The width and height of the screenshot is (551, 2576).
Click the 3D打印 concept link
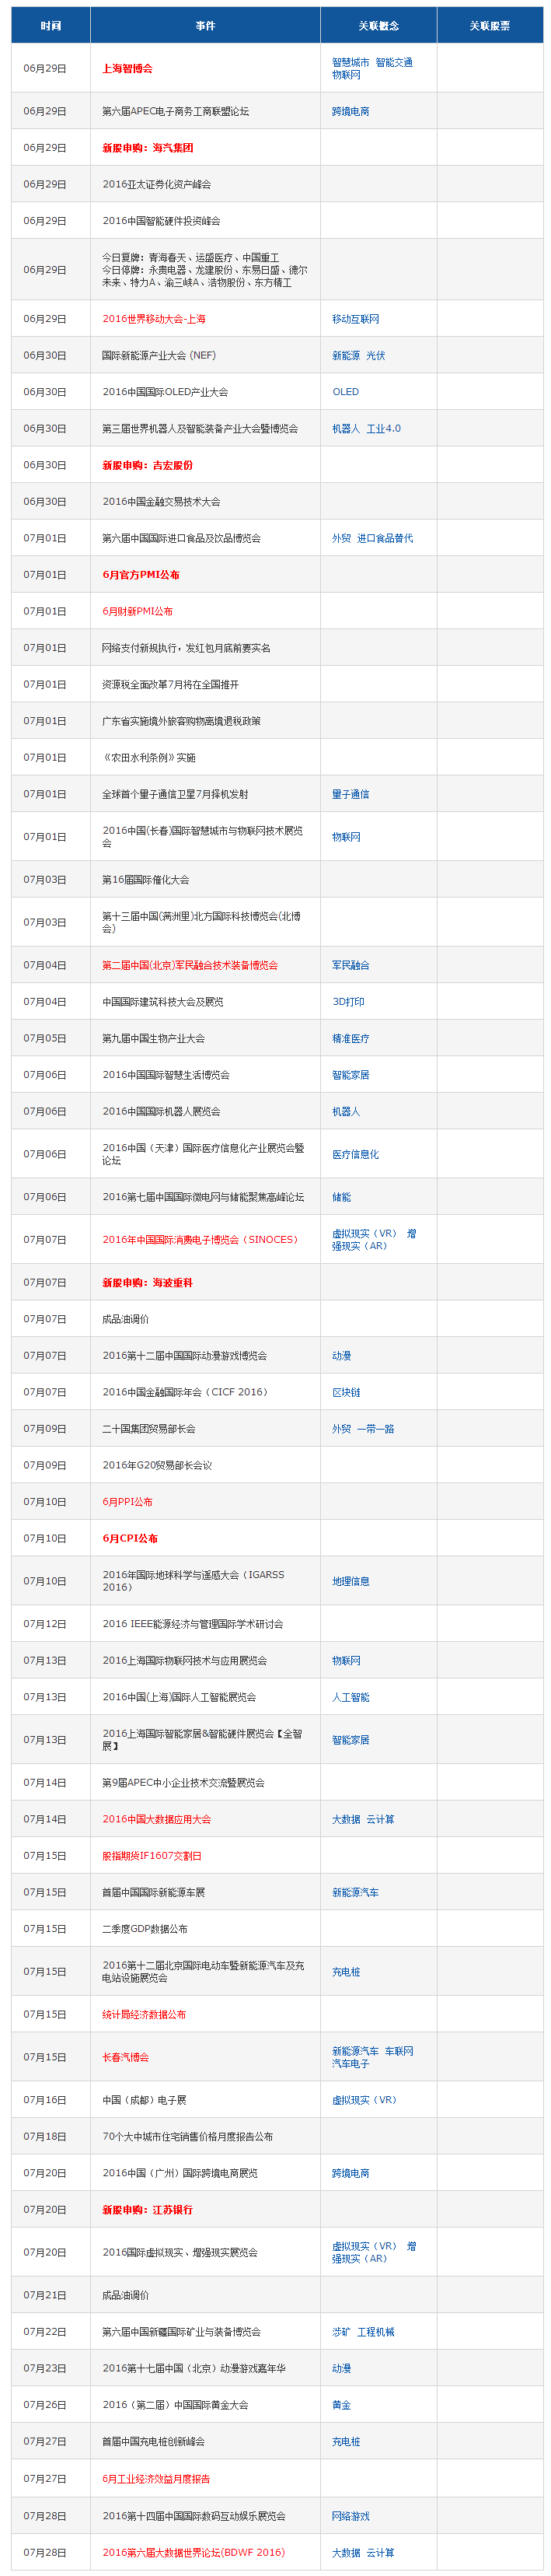[348, 1001]
